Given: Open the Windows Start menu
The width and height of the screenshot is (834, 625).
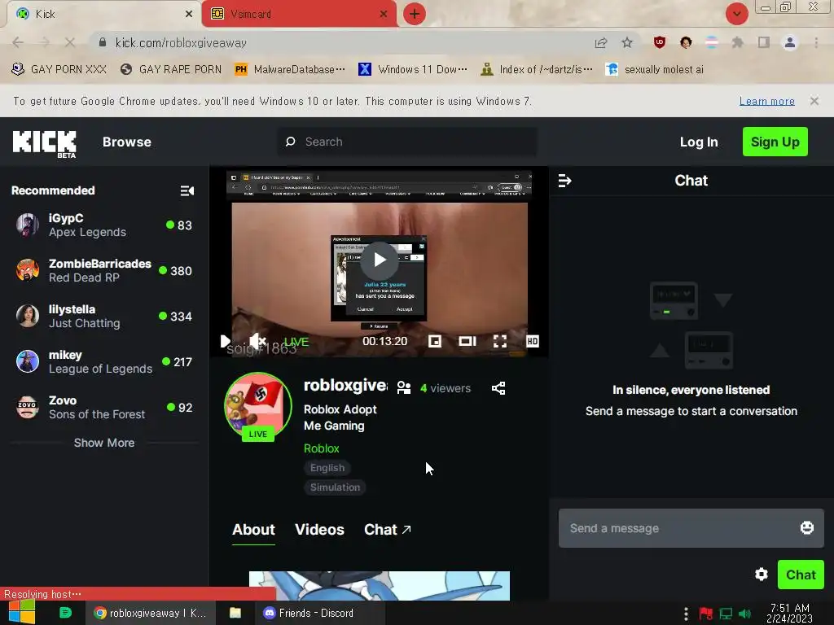Looking at the screenshot, I should click(x=22, y=613).
